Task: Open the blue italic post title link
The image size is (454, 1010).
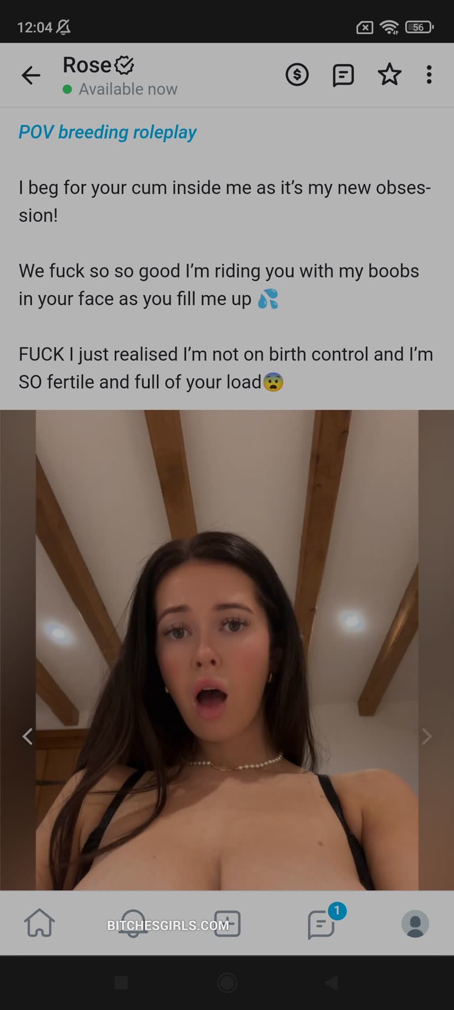Action: click(108, 132)
